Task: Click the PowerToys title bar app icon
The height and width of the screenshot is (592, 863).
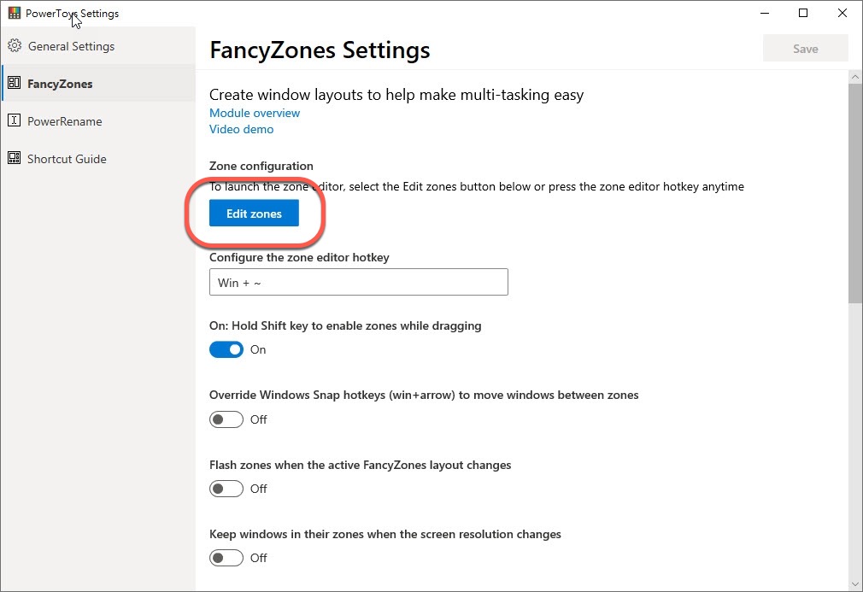Action: (x=14, y=14)
